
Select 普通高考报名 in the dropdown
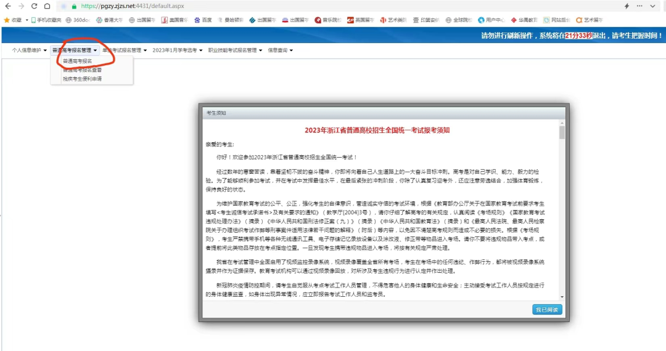[x=77, y=61]
